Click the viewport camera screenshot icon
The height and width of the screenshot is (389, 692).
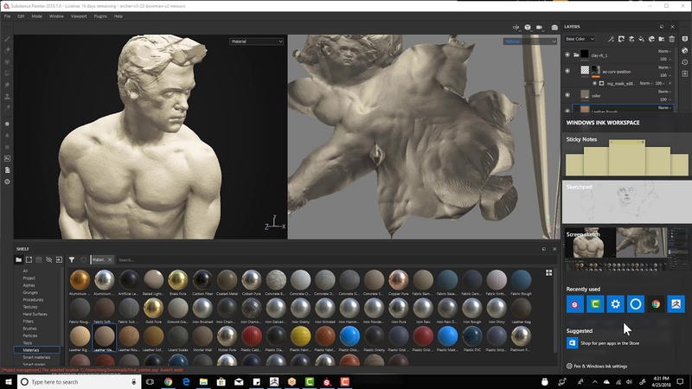point(554,28)
